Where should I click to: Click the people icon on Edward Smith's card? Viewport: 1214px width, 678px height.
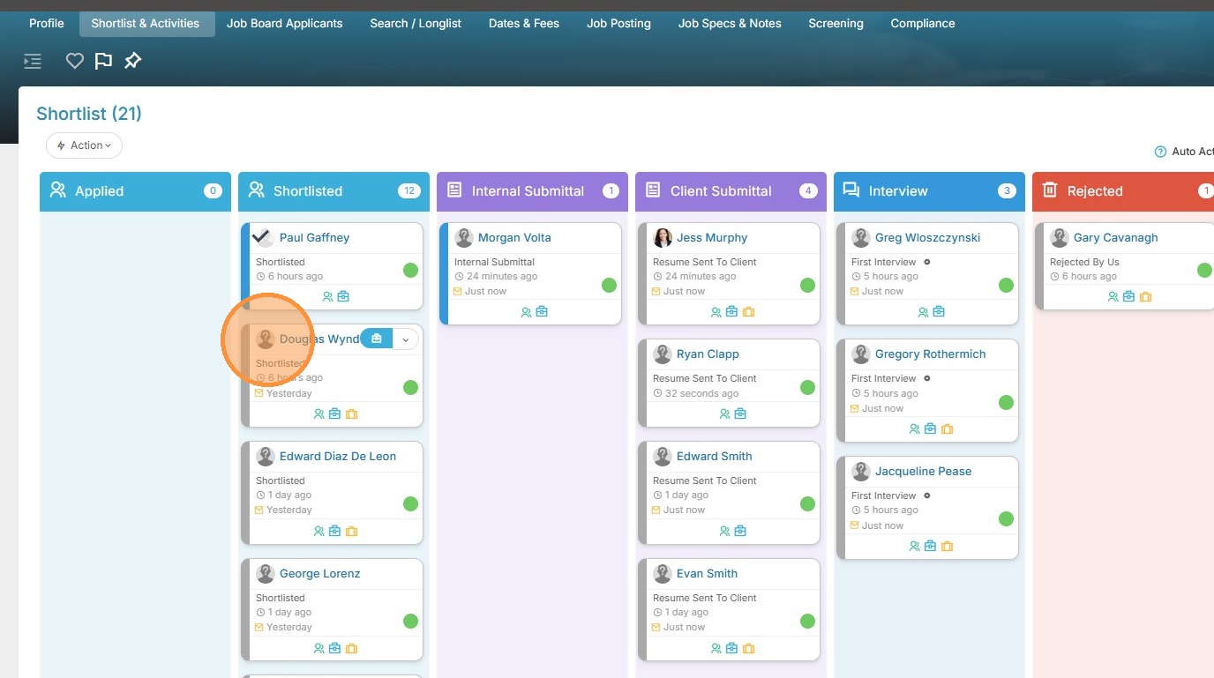724,532
